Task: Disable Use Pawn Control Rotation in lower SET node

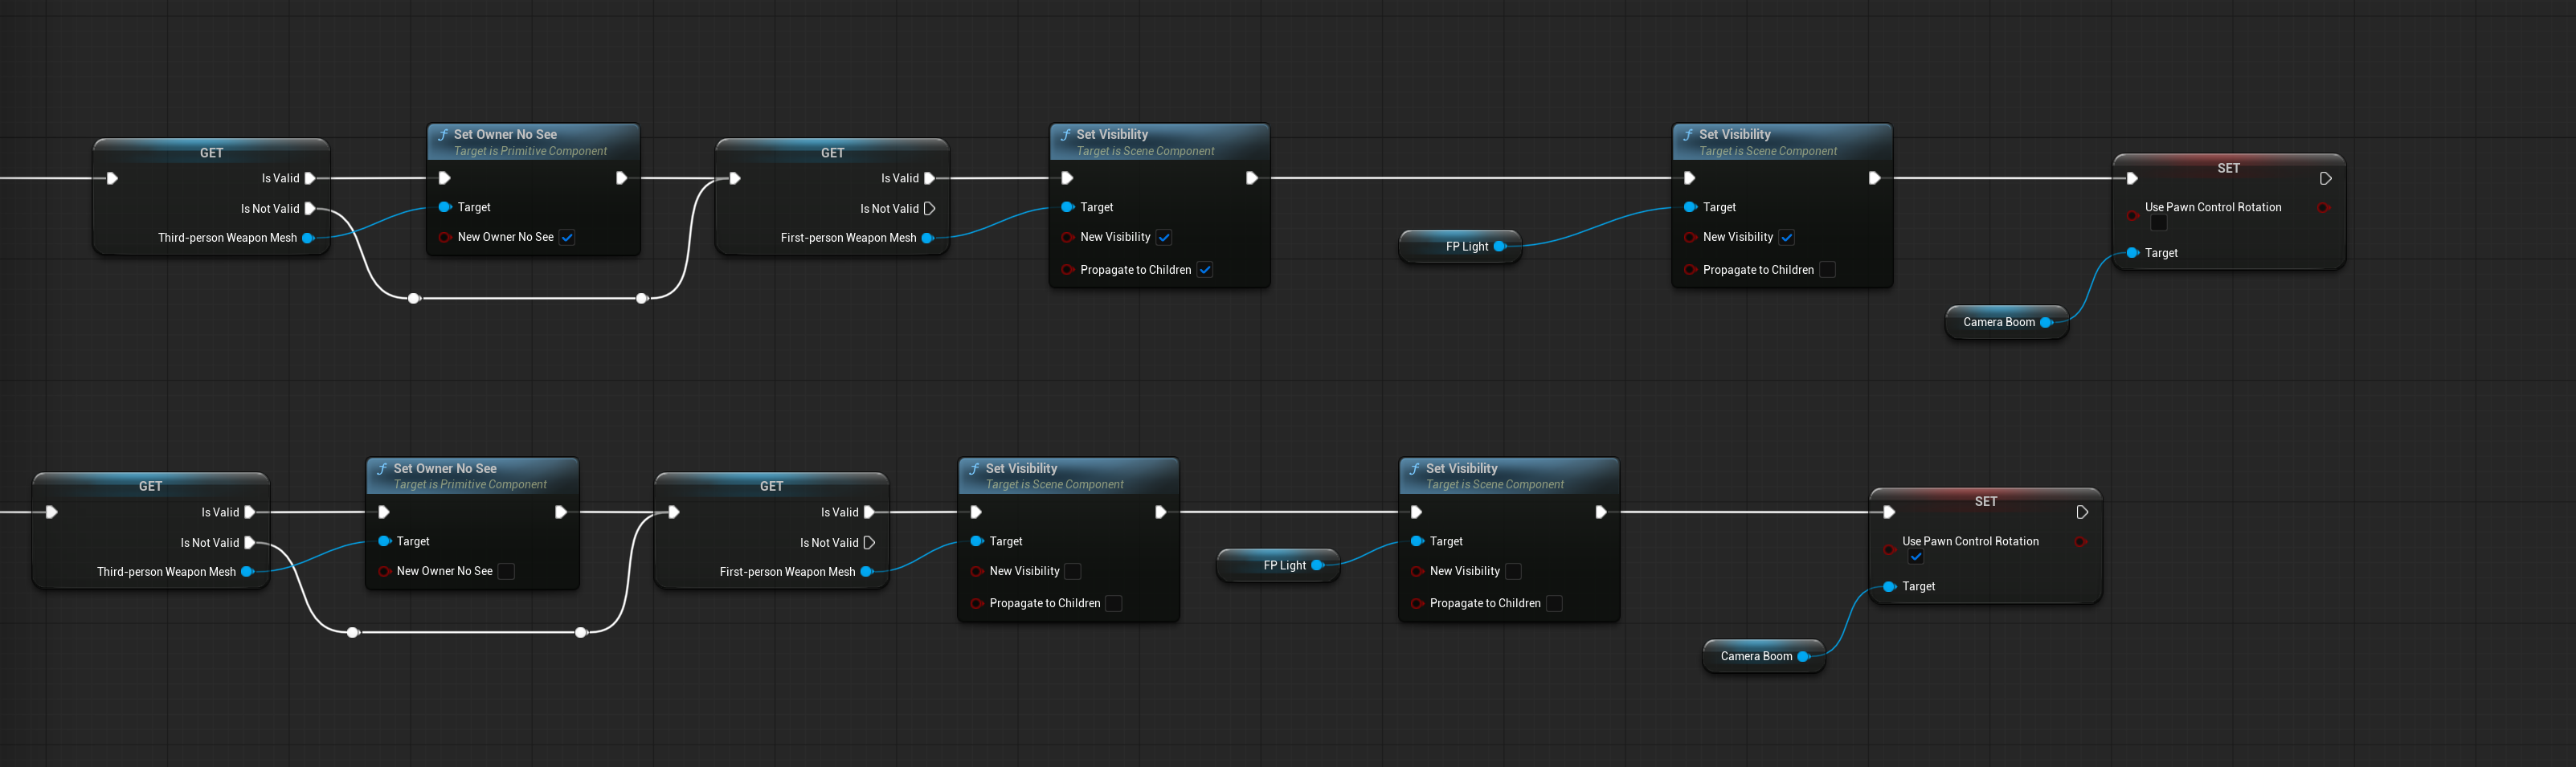Action: pos(1916,557)
